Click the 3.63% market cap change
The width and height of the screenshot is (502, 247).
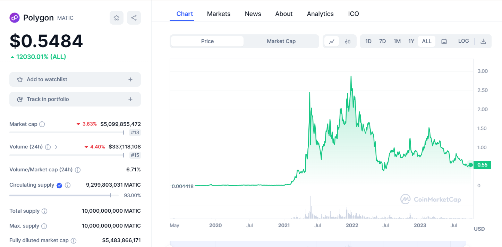(x=90, y=124)
